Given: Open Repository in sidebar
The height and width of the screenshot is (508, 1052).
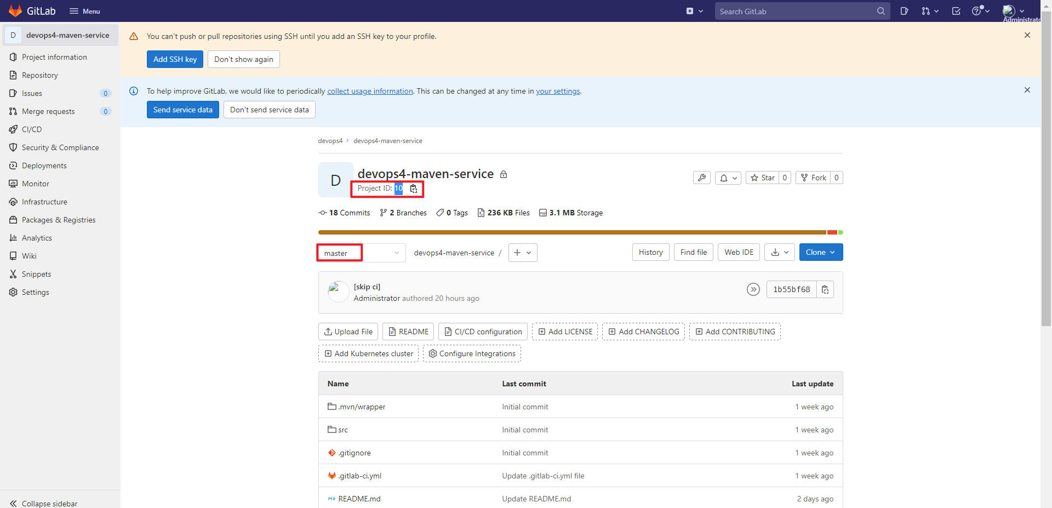Looking at the screenshot, I should (59, 75).
